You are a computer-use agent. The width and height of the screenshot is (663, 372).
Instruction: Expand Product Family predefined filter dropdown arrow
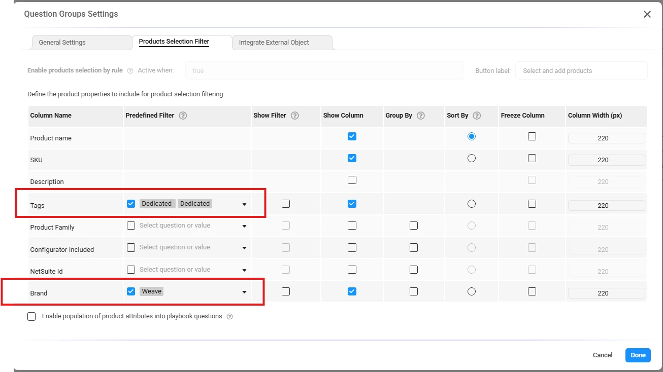(x=244, y=226)
